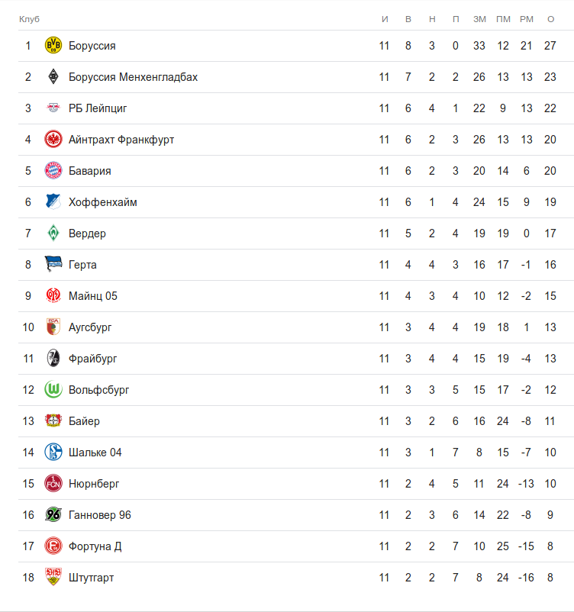Click the Eintracht Frankfurt eagle crest
This screenshot has width=574, height=612.
click(x=53, y=140)
